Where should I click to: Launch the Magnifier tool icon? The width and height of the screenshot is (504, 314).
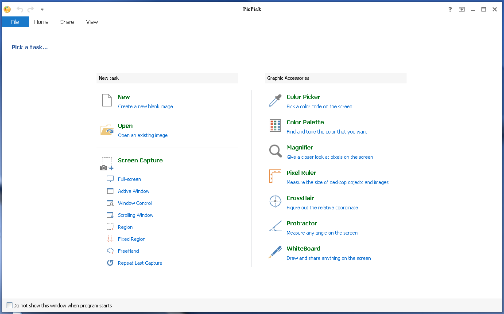[x=275, y=151]
